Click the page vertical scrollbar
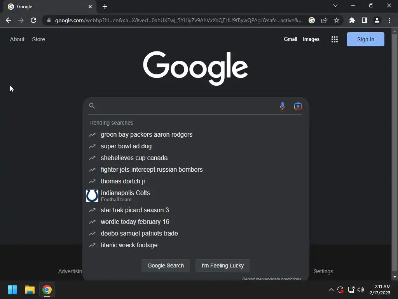 pyautogui.click(x=395, y=153)
